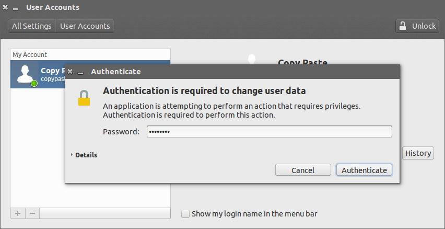Viewport: 445px width, 229px height.
Task: Minimize the User Accounts window
Action: (x=16, y=8)
